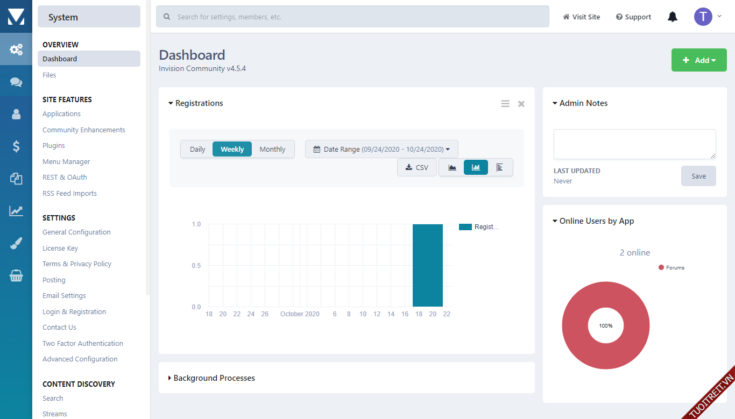Click the Save button under Admin Notes
The image size is (735, 419).
[x=698, y=176]
